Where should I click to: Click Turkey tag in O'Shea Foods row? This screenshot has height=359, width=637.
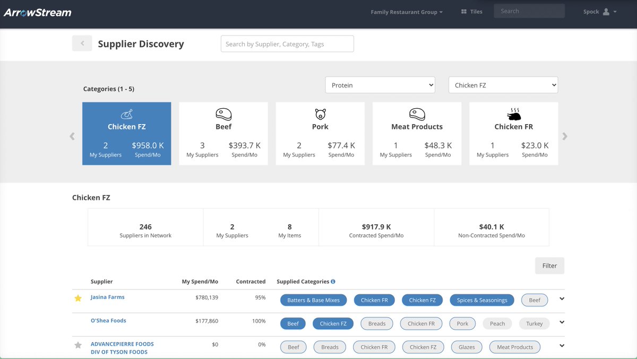535,323
